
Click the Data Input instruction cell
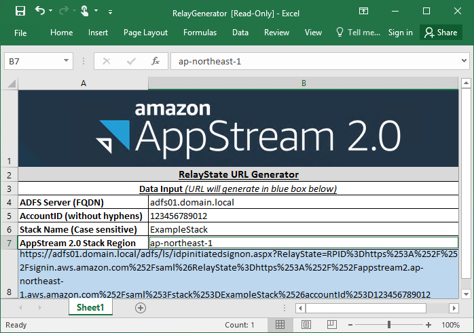point(238,189)
